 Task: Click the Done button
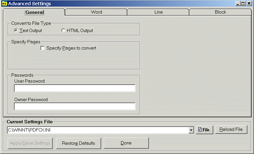(x=126, y=143)
